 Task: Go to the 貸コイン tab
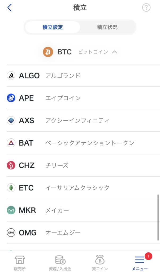click(100, 263)
